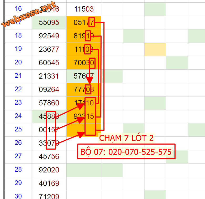Select row number 25 cell

(x=18, y=130)
